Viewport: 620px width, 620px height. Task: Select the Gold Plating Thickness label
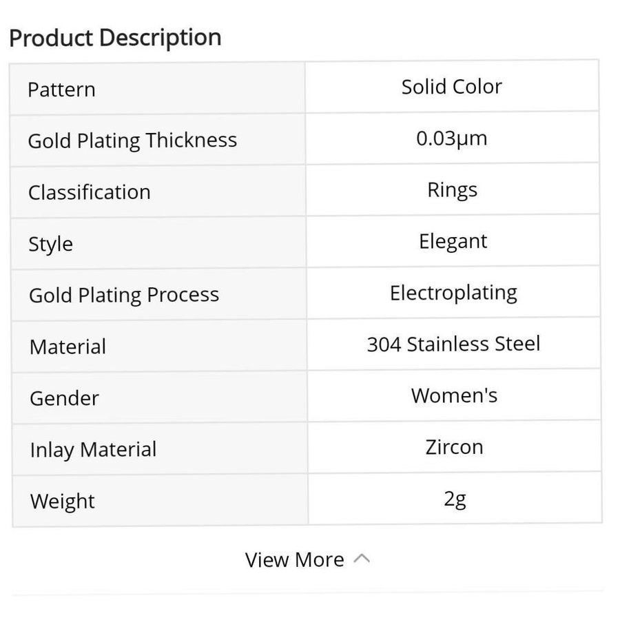pos(132,141)
